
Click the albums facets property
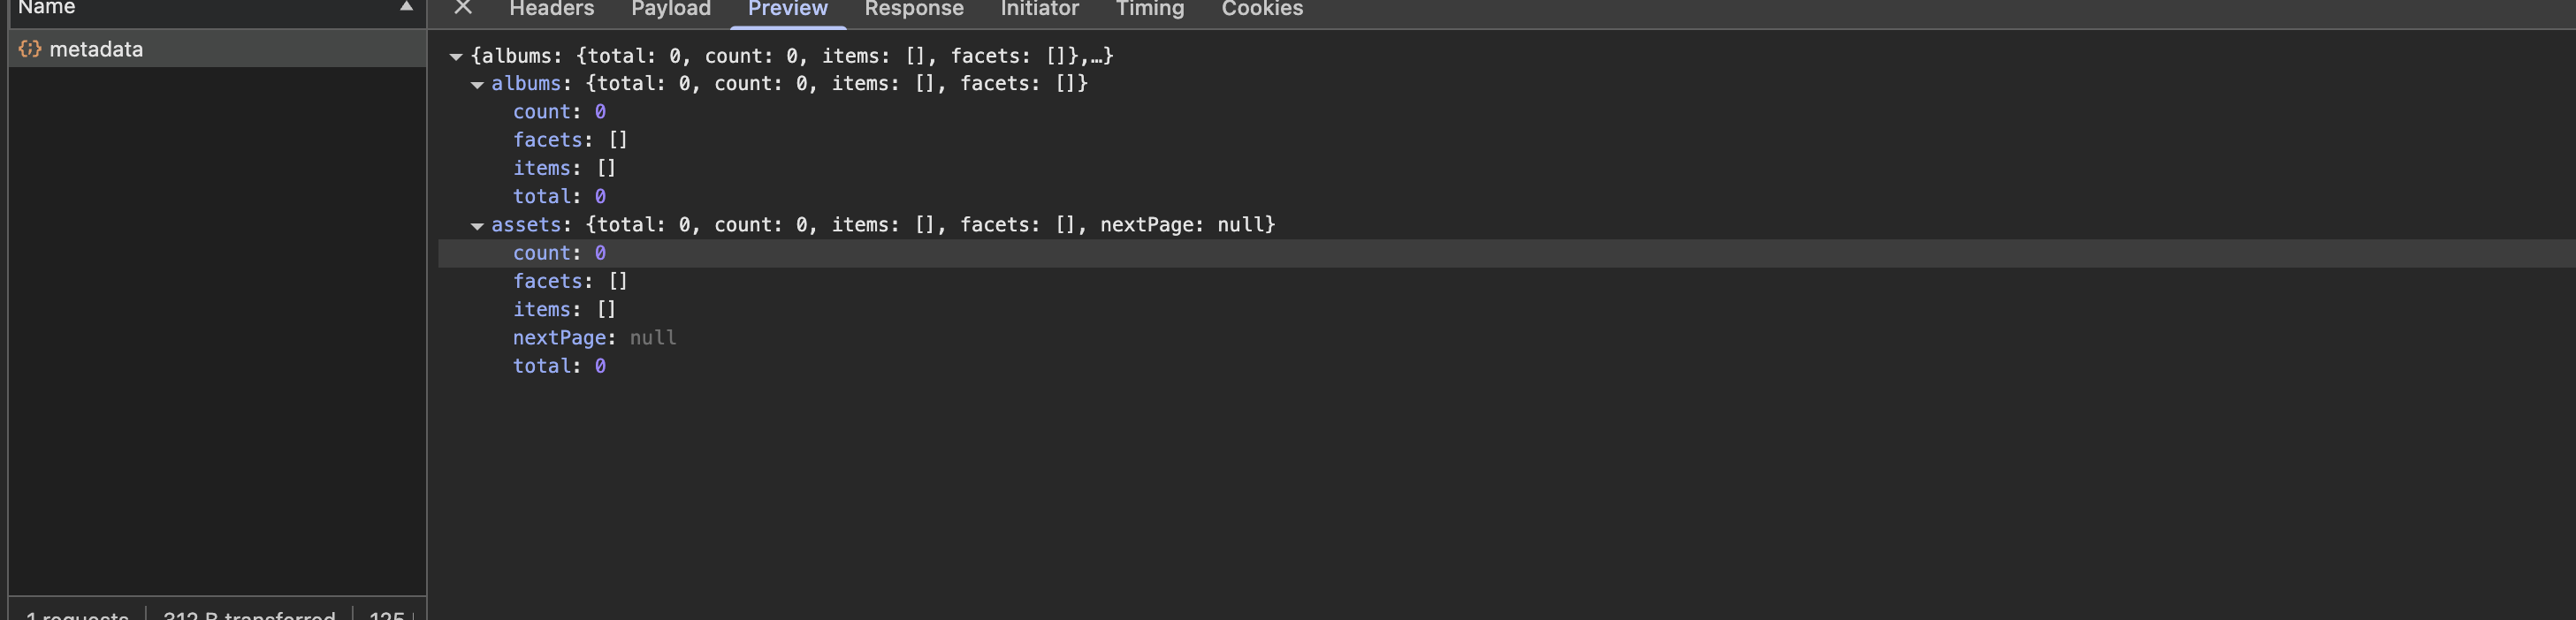(x=570, y=140)
